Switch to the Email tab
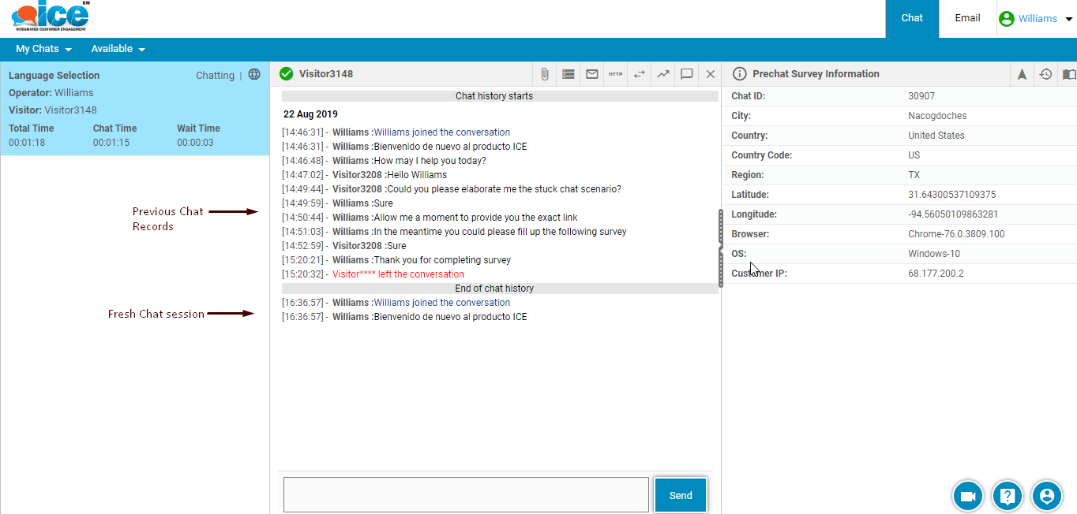 (967, 18)
